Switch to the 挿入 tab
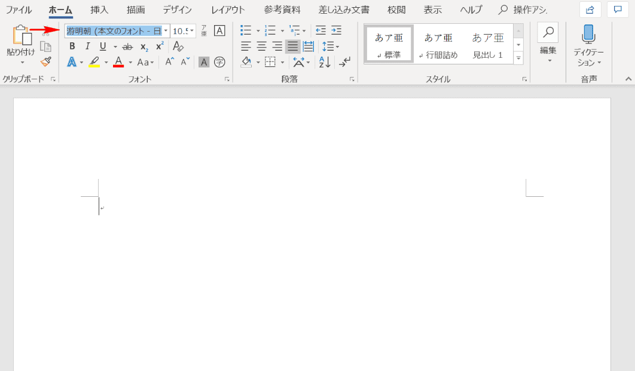The width and height of the screenshot is (635, 371). point(99,10)
